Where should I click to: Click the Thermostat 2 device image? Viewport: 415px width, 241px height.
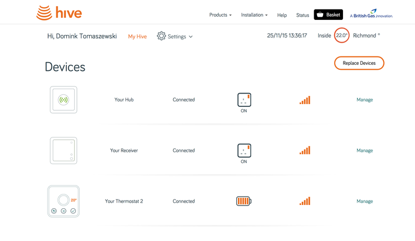(64, 201)
